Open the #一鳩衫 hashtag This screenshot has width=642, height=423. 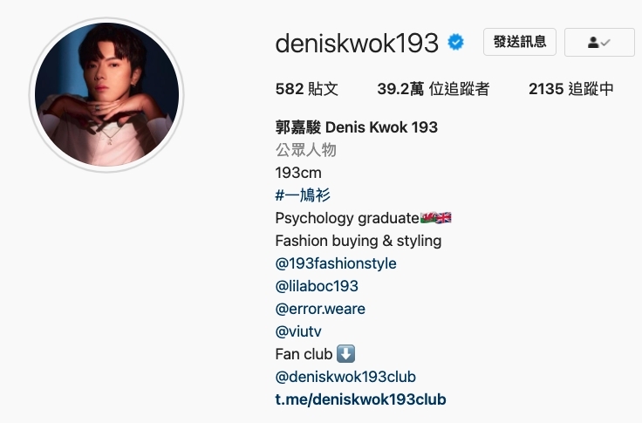(303, 194)
